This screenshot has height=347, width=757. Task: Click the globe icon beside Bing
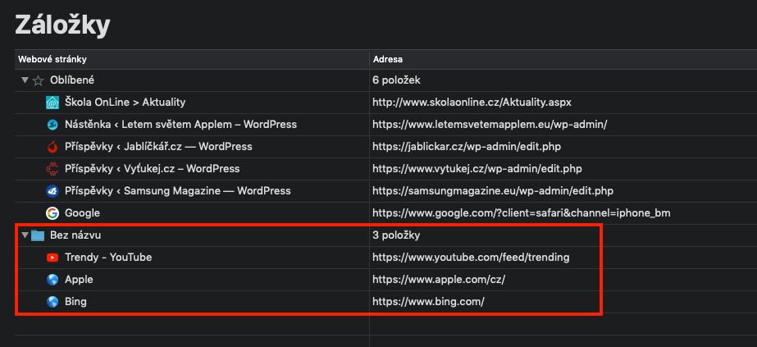(52, 302)
